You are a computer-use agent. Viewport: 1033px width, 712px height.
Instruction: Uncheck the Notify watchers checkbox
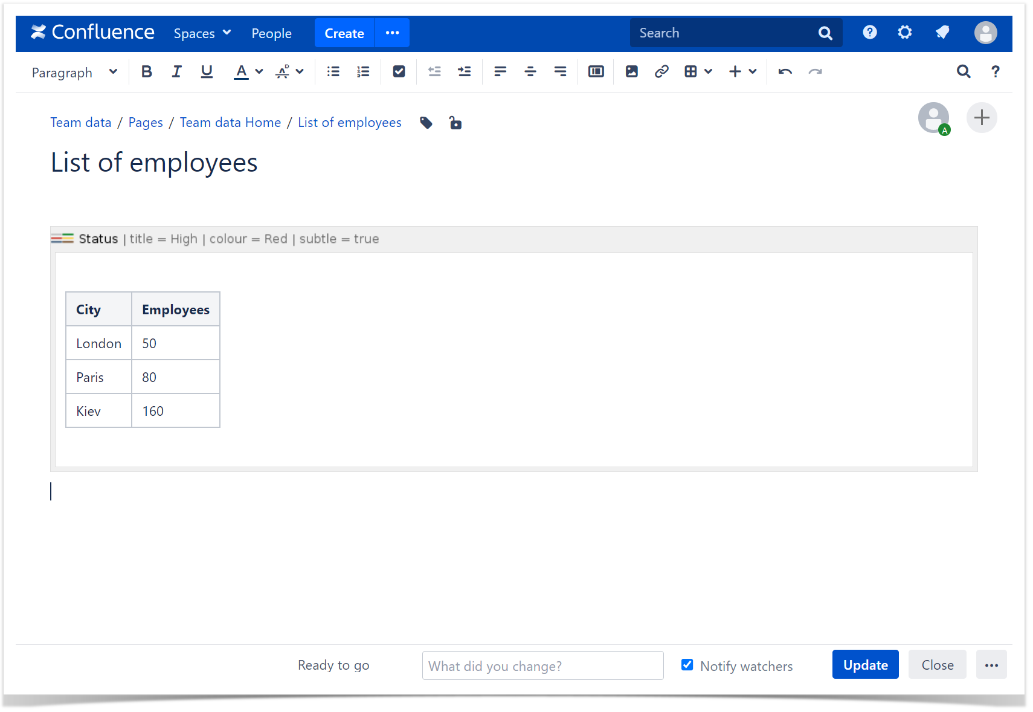coord(687,665)
